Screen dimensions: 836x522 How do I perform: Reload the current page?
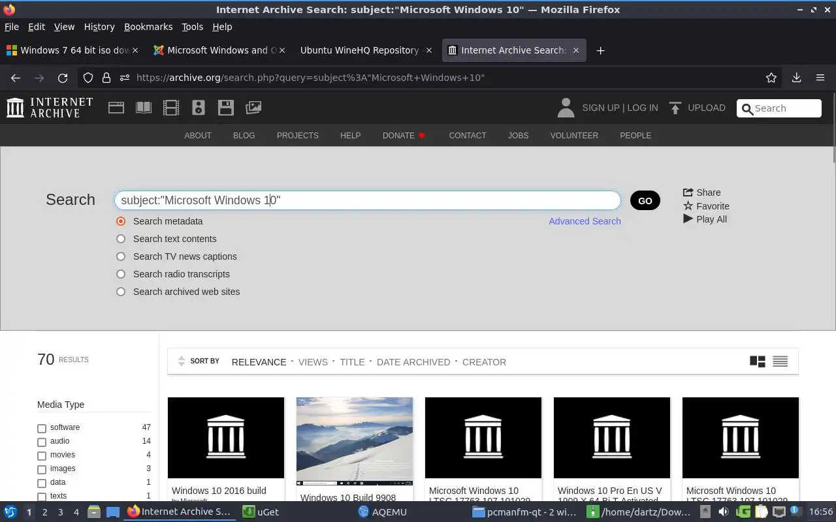[x=63, y=78]
